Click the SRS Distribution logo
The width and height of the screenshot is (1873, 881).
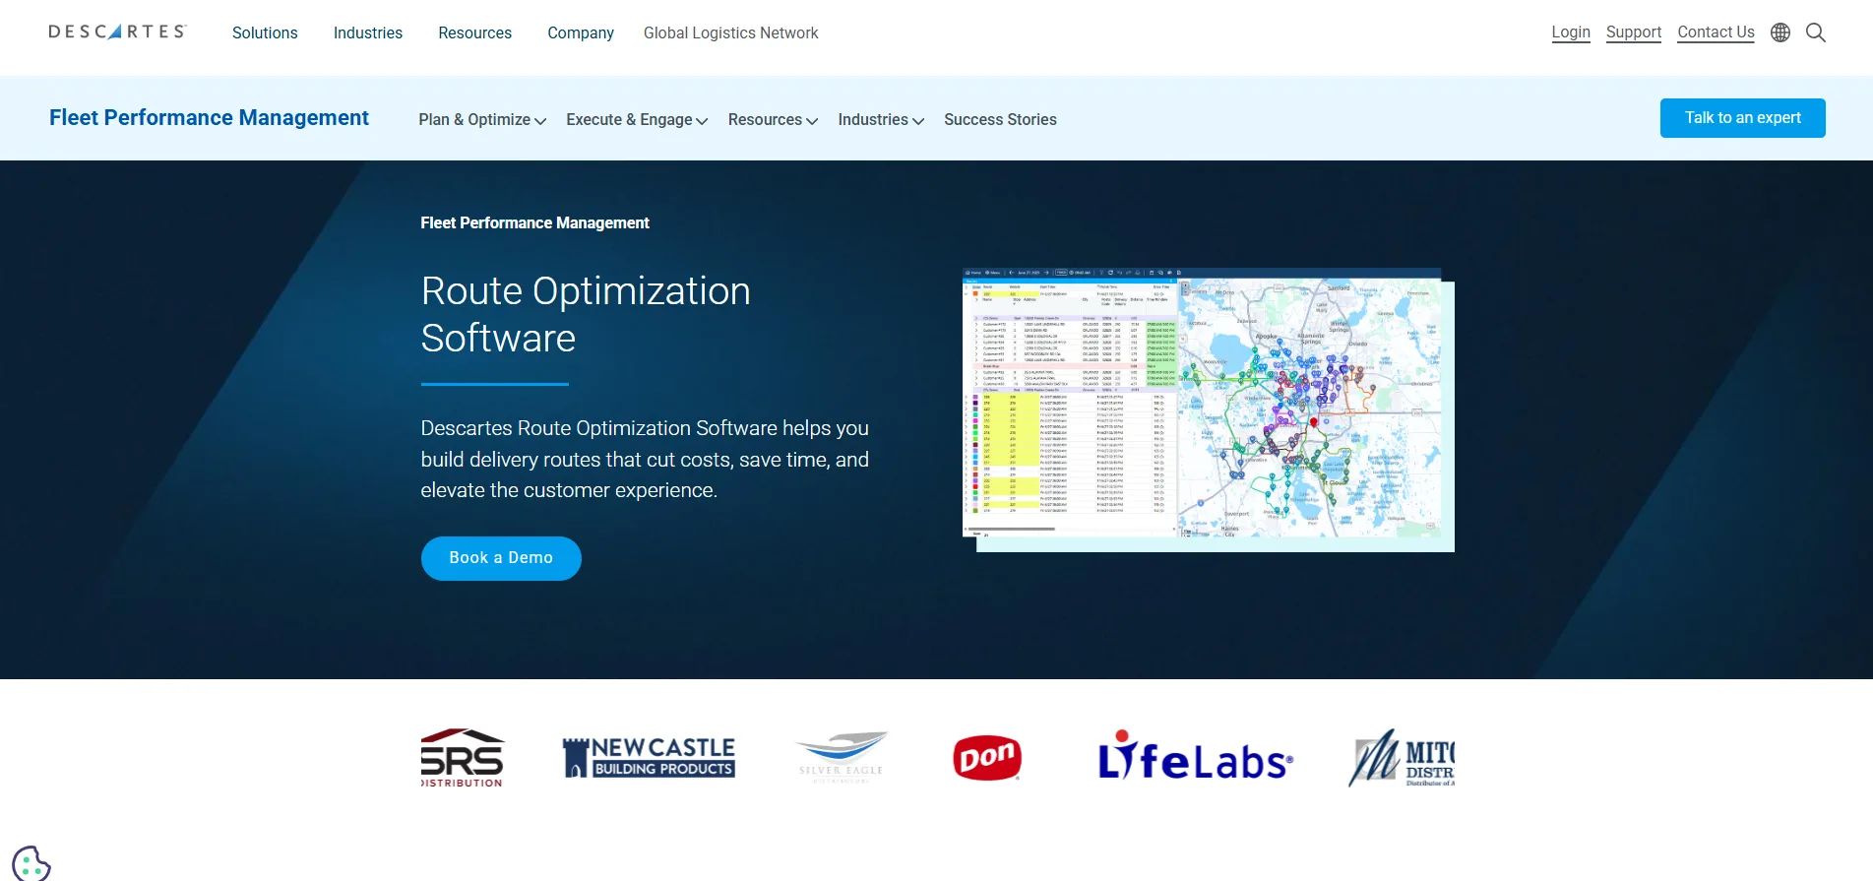click(462, 758)
